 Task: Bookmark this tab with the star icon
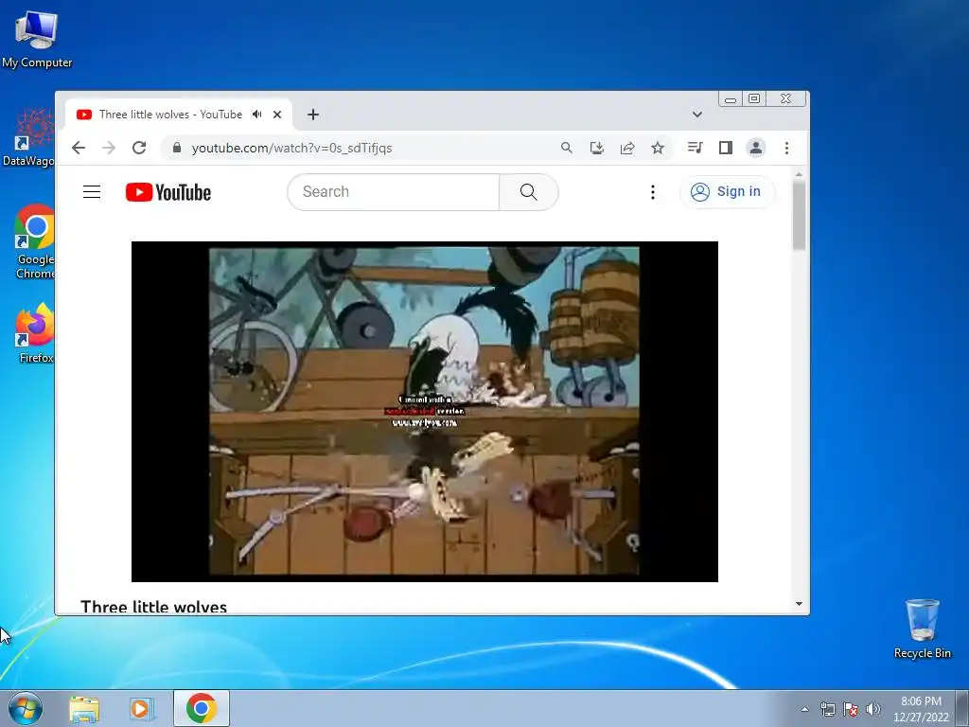658,148
